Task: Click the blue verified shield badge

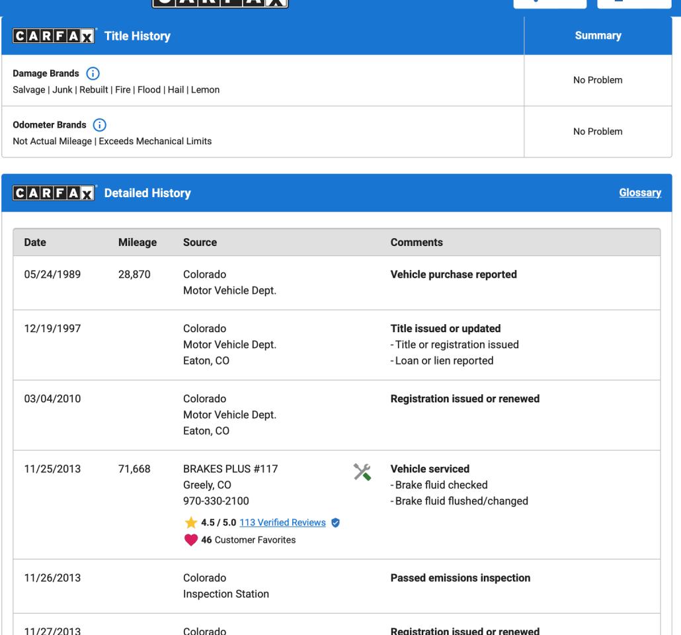Action: click(x=336, y=523)
